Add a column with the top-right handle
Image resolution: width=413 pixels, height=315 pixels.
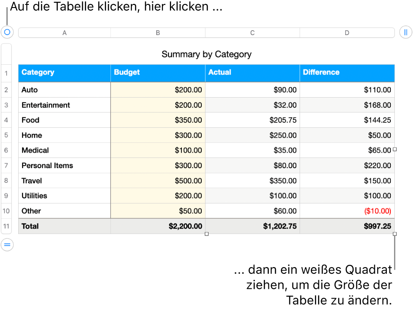(x=406, y=32)
